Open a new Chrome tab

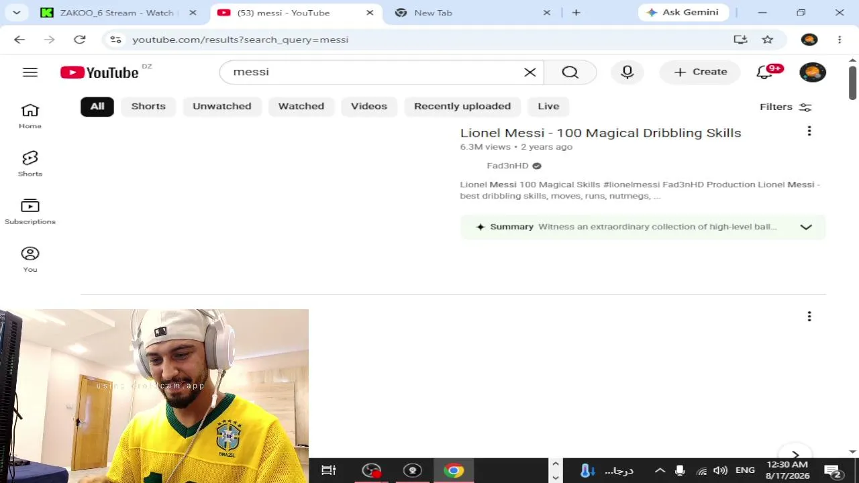click(576, 13)
